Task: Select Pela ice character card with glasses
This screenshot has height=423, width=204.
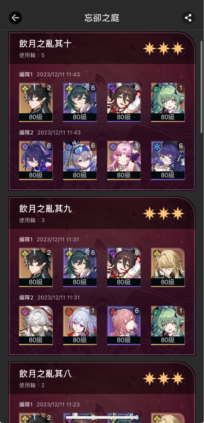Action: point(168,160)
